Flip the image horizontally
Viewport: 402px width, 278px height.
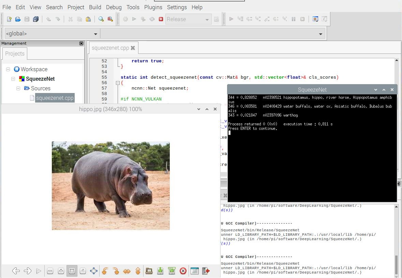pyautogui.click(x=127, y=271)
